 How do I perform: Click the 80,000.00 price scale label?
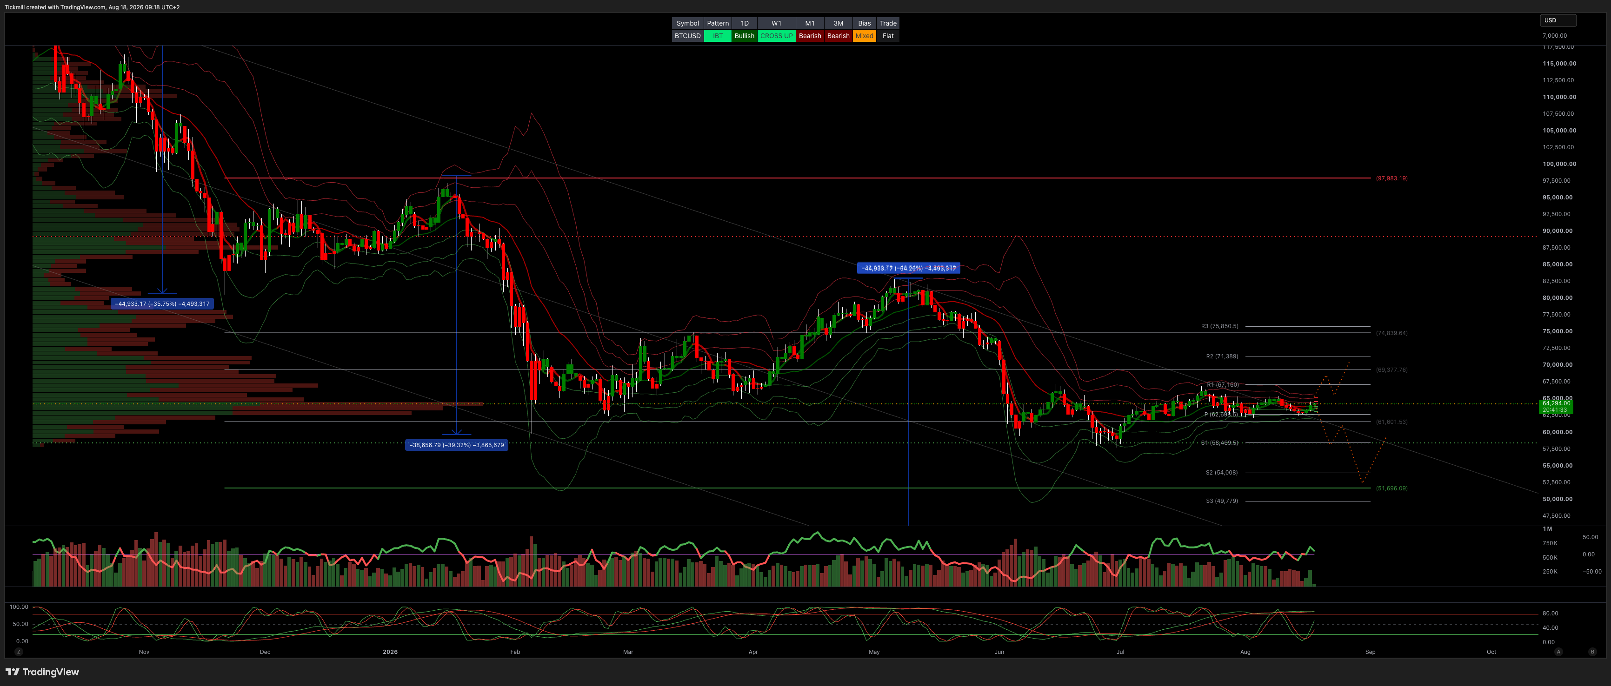click(1557, 297)
